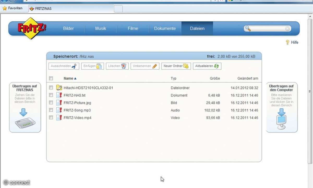Sort the file list by Name

tap(70, 78)
